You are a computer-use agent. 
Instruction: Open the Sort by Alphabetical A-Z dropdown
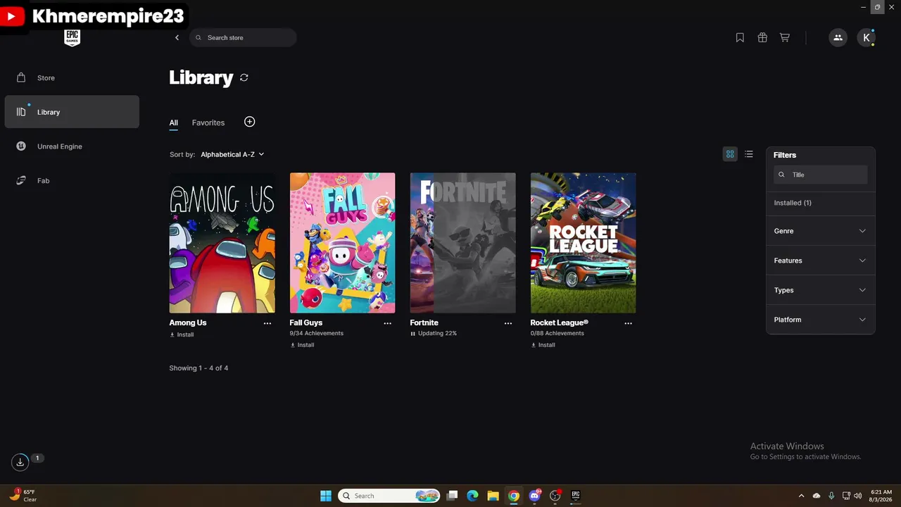[232, 154]
